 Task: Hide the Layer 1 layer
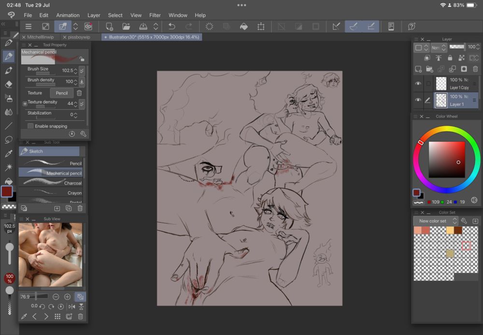coord(418,100)
